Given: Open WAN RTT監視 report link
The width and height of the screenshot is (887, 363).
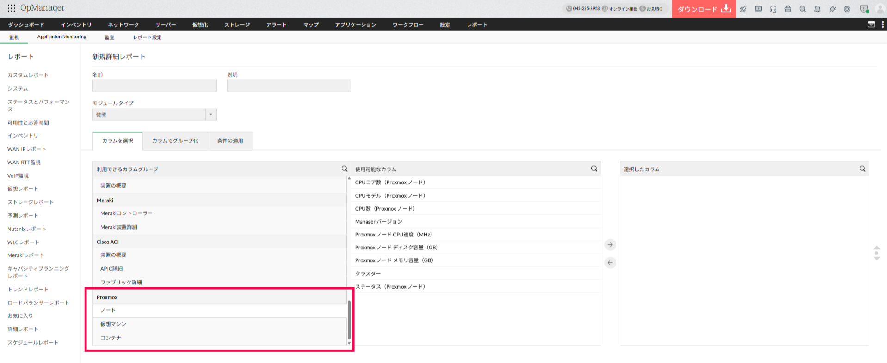Looking at the screenshot, I should click(24, 163).
